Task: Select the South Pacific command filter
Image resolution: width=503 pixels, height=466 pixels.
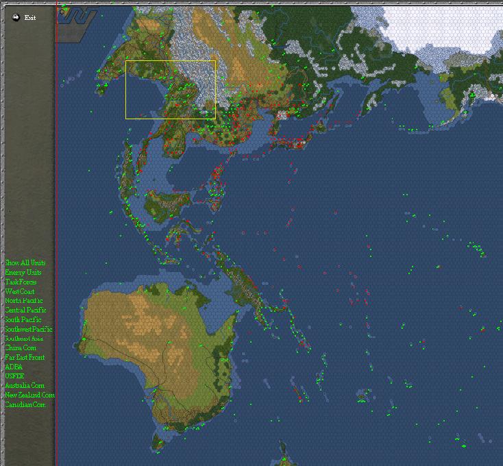Action: (23, 319)
